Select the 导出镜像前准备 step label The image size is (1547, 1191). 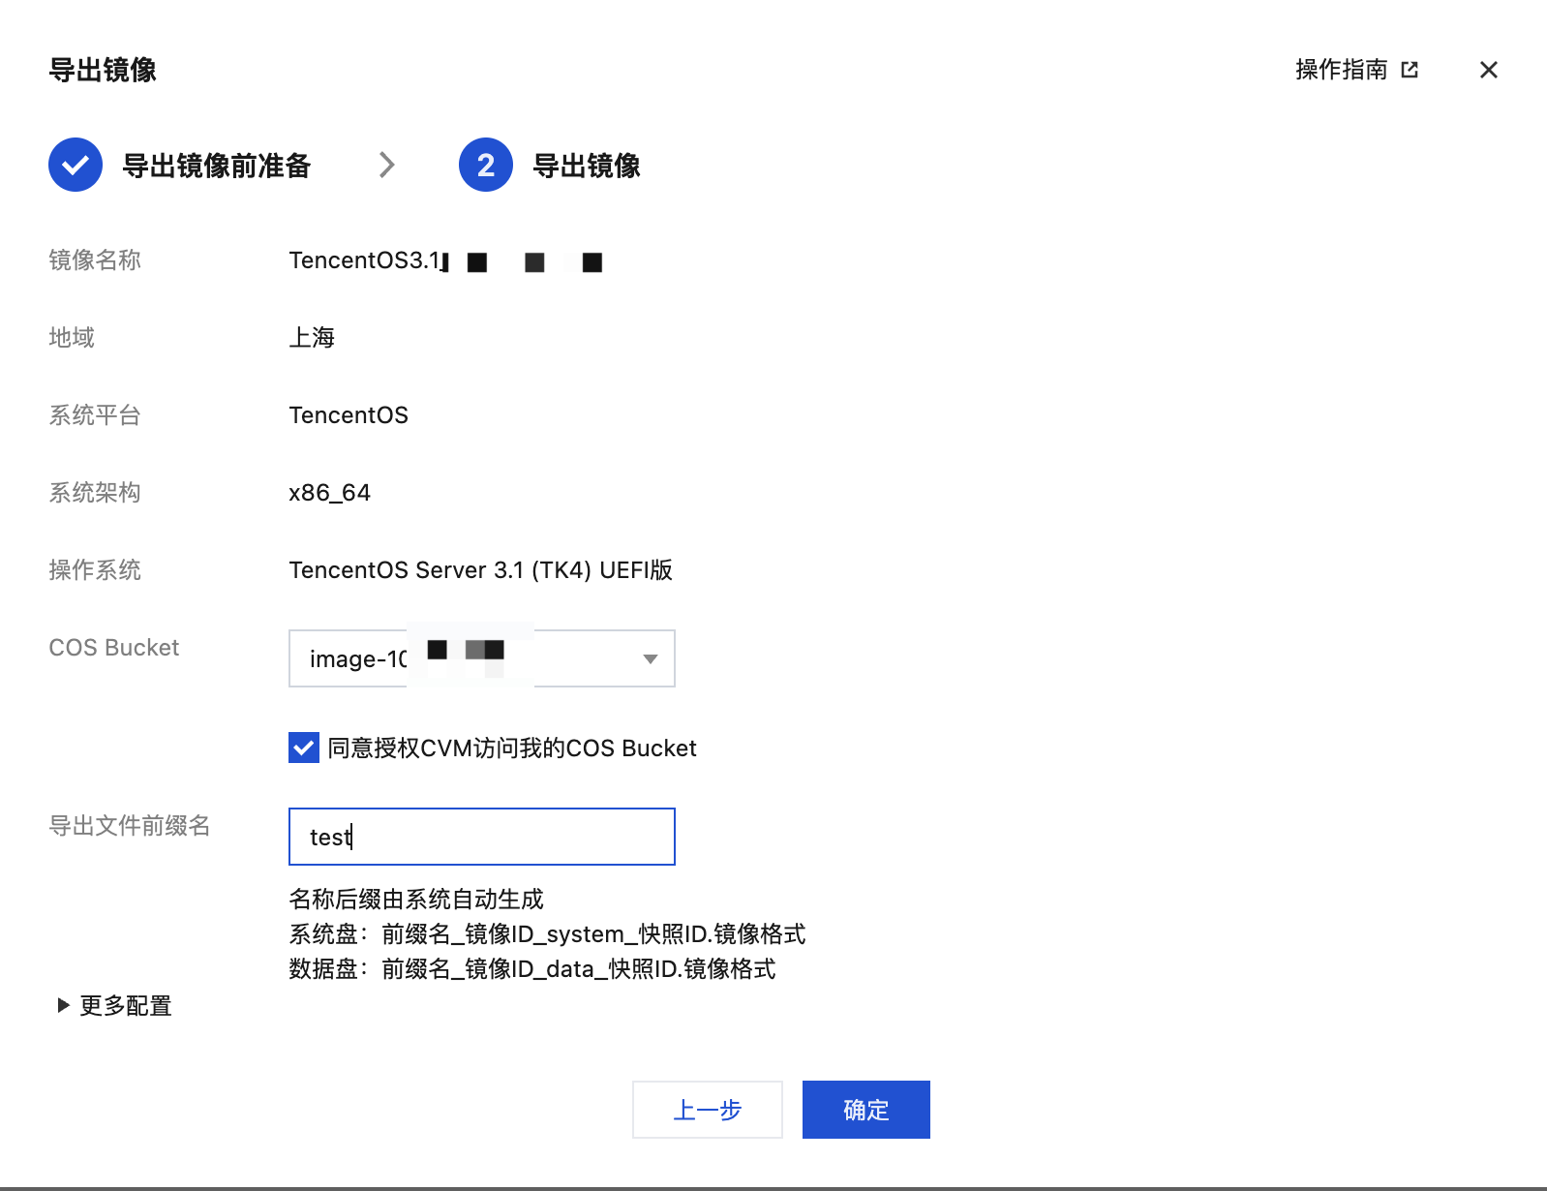pyautogui.click(x=217, y=166)
